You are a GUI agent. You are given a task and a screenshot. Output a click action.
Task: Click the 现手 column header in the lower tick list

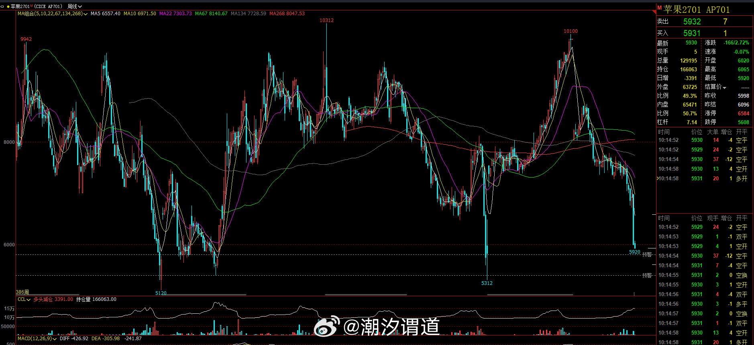713,218
